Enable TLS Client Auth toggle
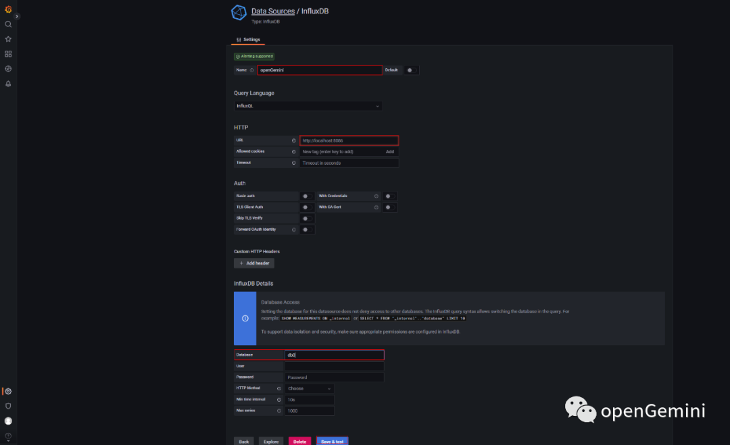The image size is (730, 445). point(307,207)
